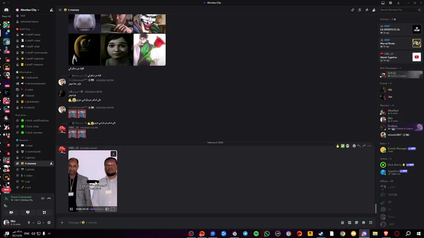This screenshot has width=424, height=238.
Task: Open more message options menu
Action: (369, 146)
